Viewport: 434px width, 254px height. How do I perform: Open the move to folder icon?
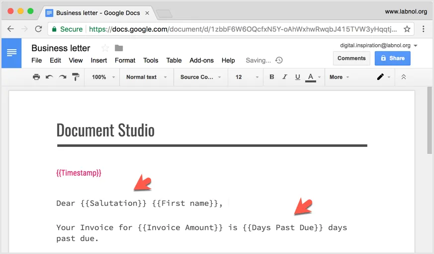tap(119, 48)
